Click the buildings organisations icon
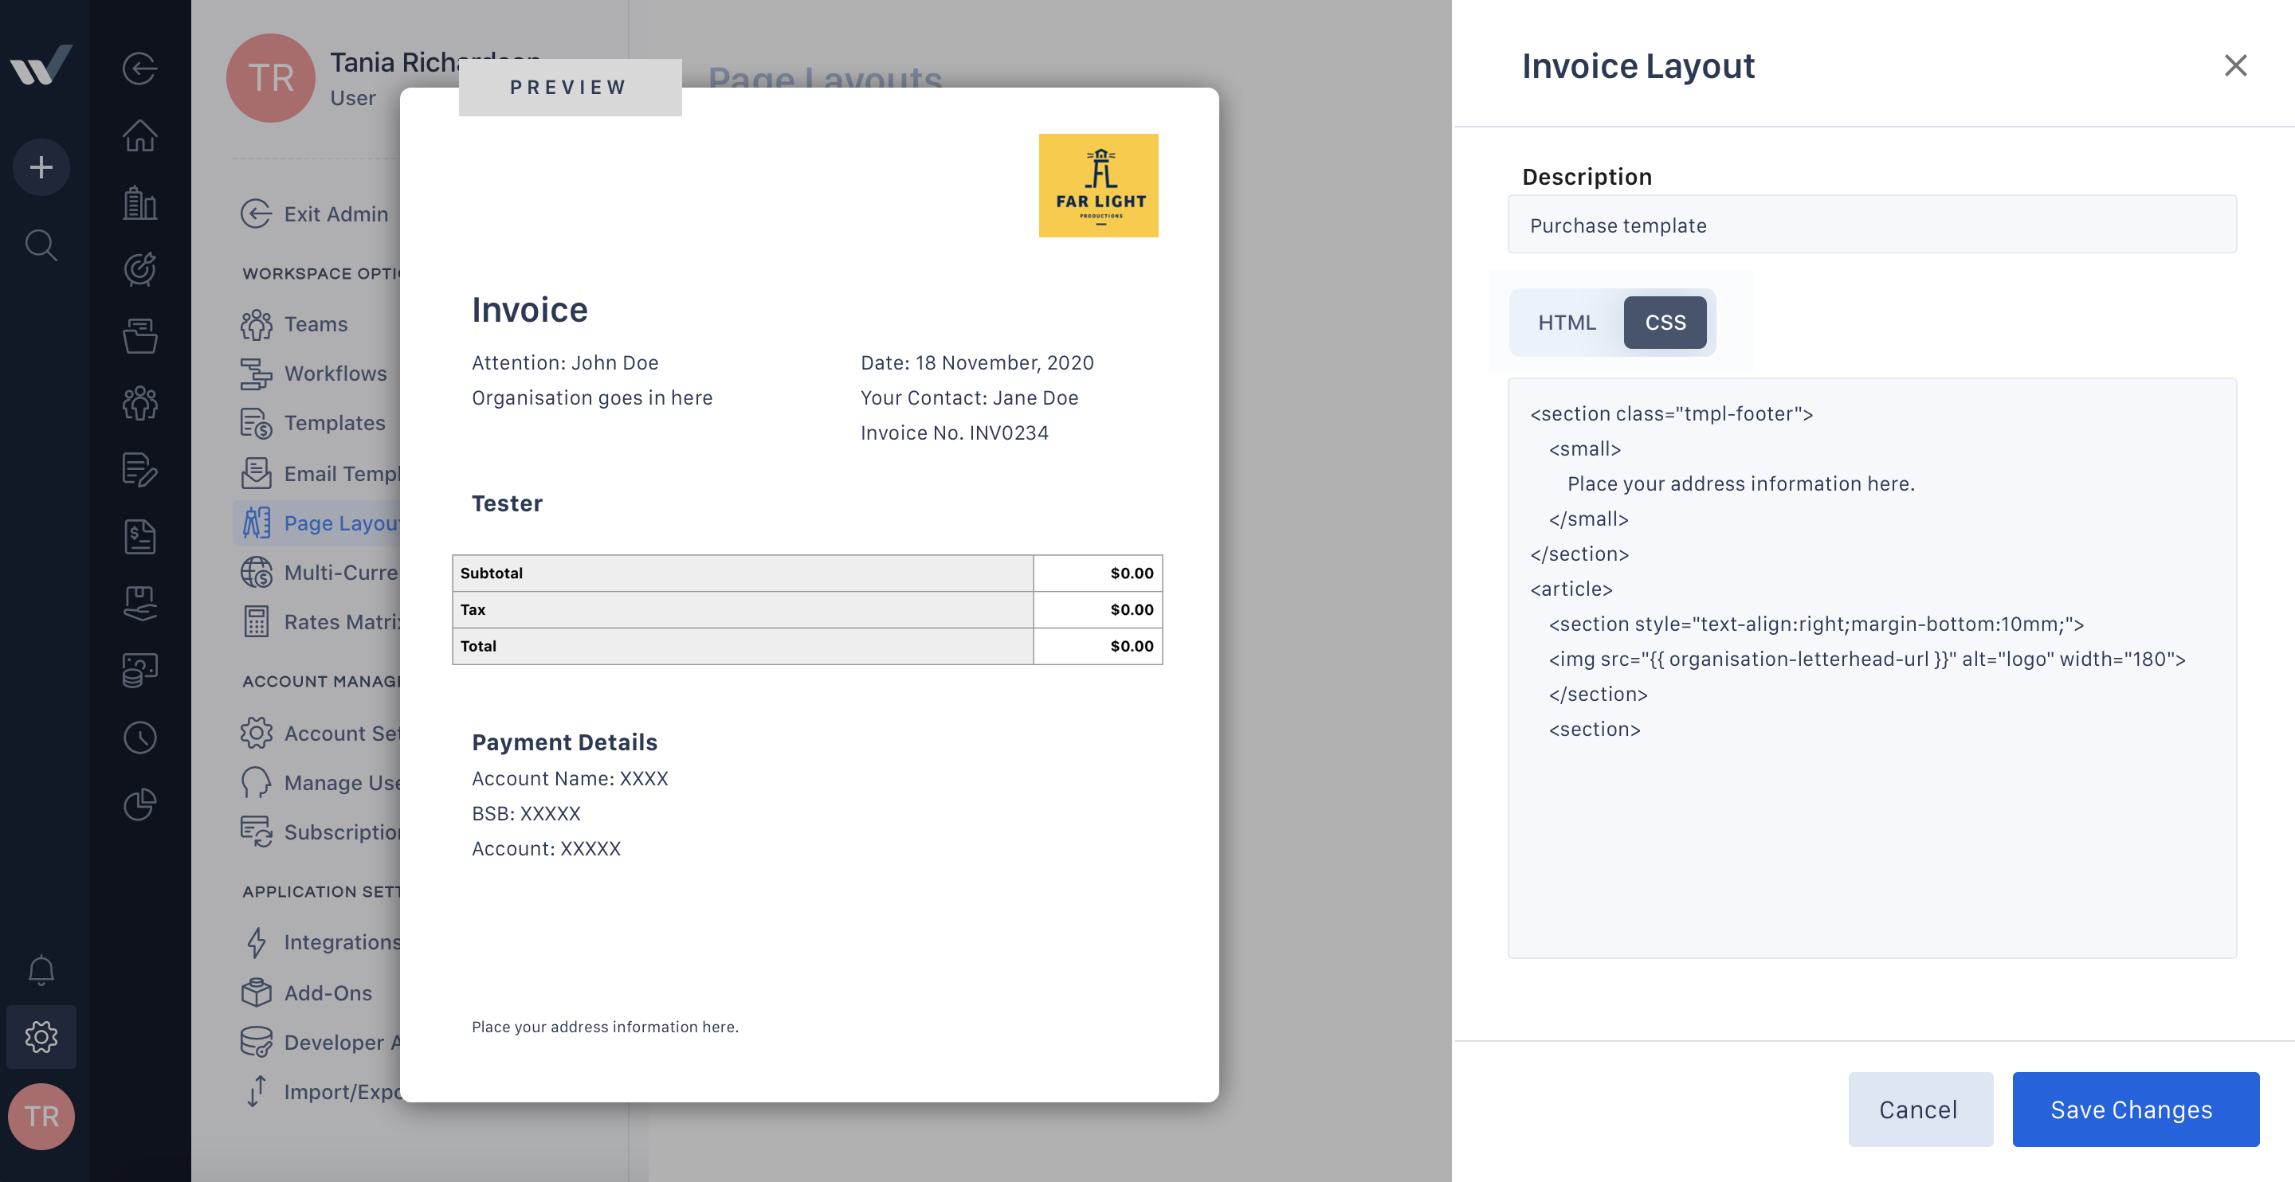This screenshot has width=2295, height=1182. click(140, 203)
